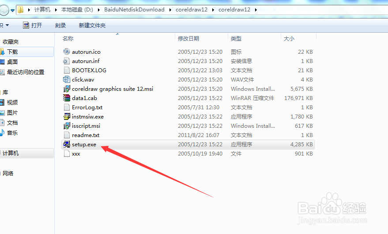Open the recent pages dropdown beside back button
Viewport: 388px width, 234px height.
click(12, 11)
